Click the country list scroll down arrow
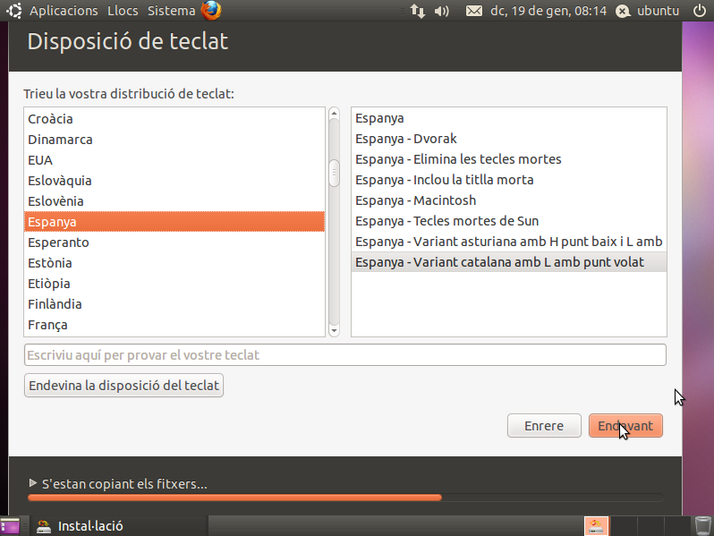This screenshot has height=536, width=714. click(x=335, y=330)
